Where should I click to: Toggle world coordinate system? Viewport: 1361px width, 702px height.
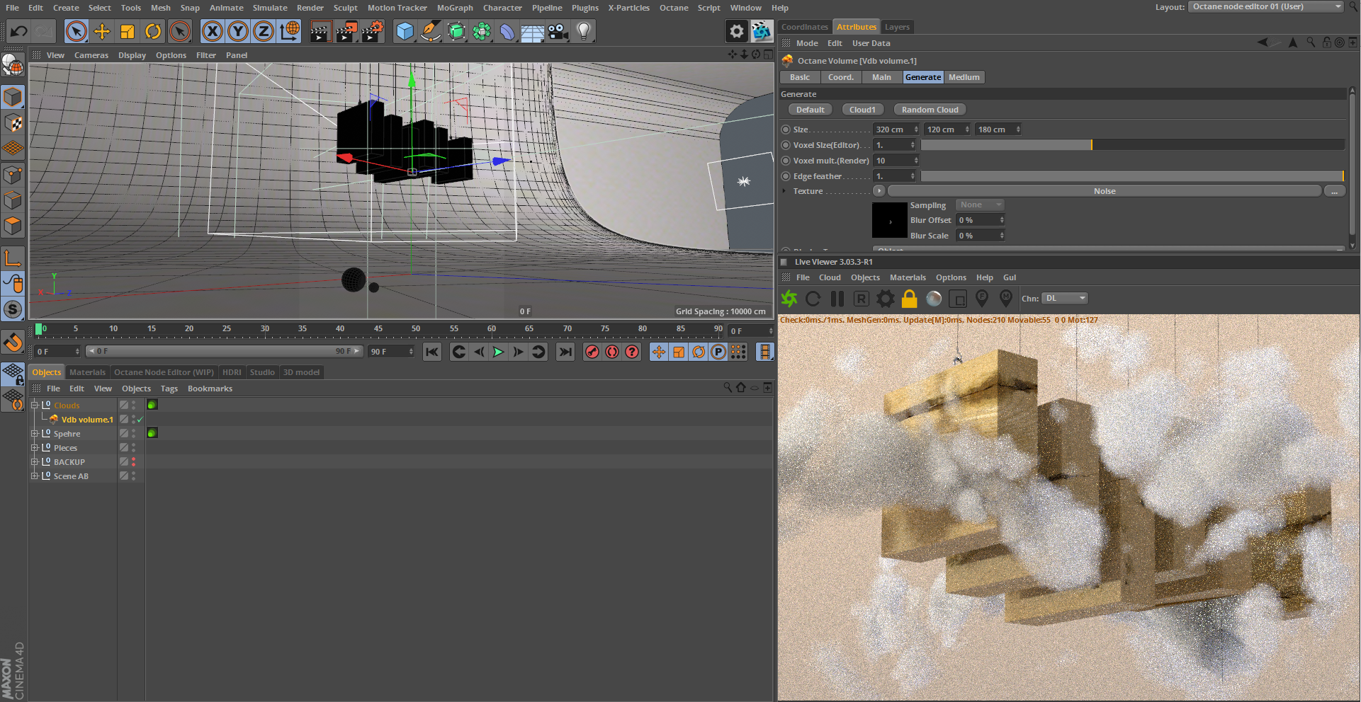[x=289, y=31]
